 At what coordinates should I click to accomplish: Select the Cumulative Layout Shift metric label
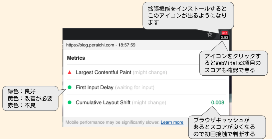[103, 102]
